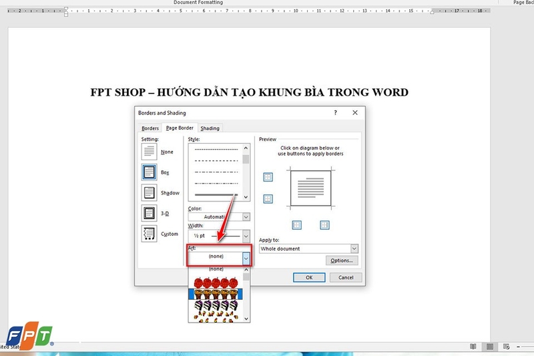Screen dimensions: 534x356
Task: Click the Cancel button
Action: (x=346, y=277)
